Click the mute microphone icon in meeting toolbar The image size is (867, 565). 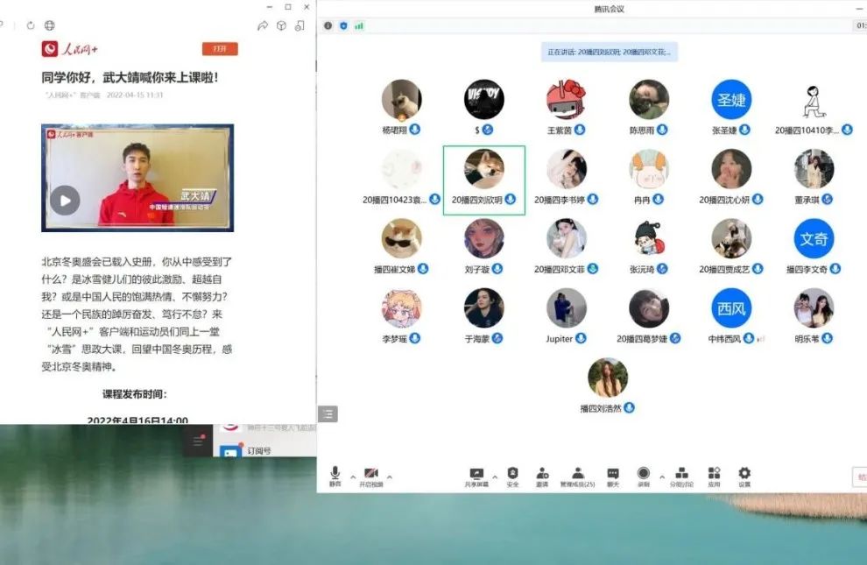[335, 474]
